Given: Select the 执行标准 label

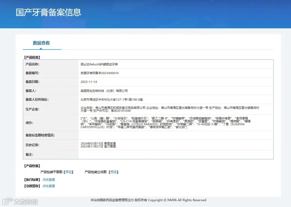Looking at the screenshot, I should pos(32,180).
